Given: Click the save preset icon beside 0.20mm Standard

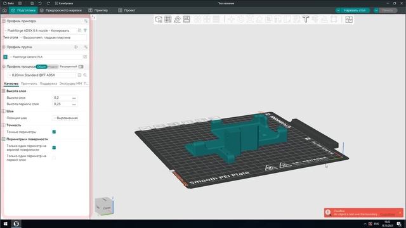Looking at the screenshot, I should [79, 75].
